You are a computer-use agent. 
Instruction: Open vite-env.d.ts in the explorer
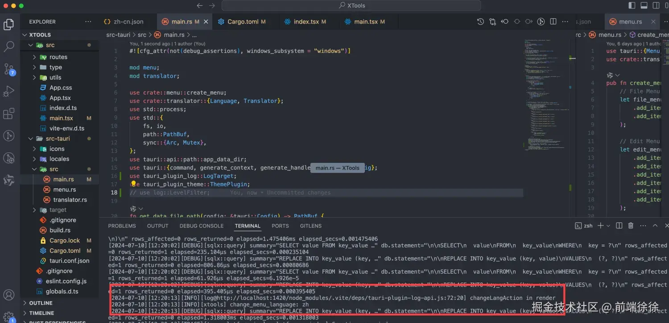(x=67, y=128)
